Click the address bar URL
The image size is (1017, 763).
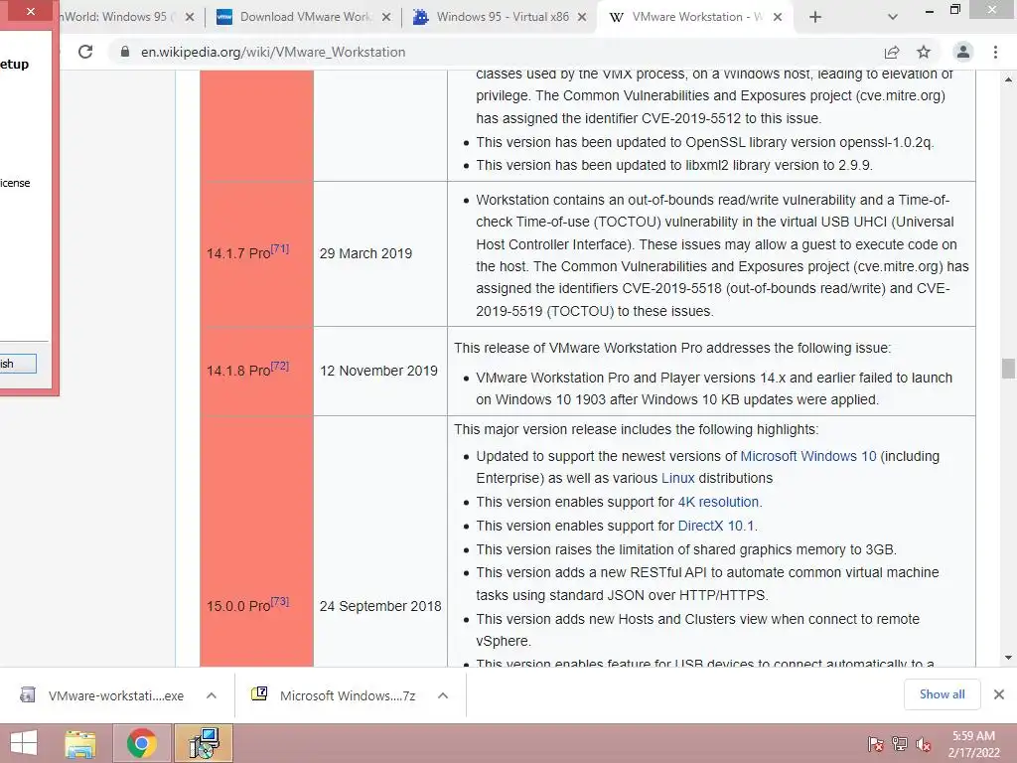pos(273,52)
